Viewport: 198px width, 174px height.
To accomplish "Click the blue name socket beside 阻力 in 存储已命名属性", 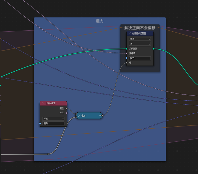I will [127, 58].
